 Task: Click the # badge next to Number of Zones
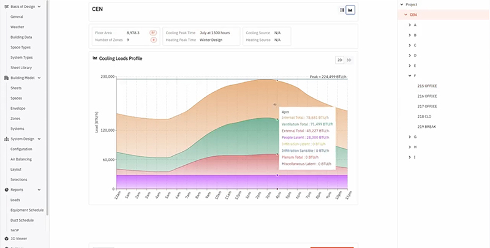(153, 40)
